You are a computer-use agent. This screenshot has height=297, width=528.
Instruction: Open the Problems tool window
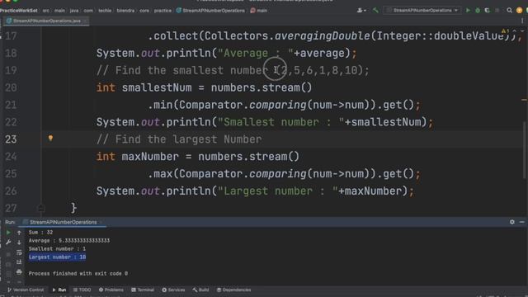(111, 290)
